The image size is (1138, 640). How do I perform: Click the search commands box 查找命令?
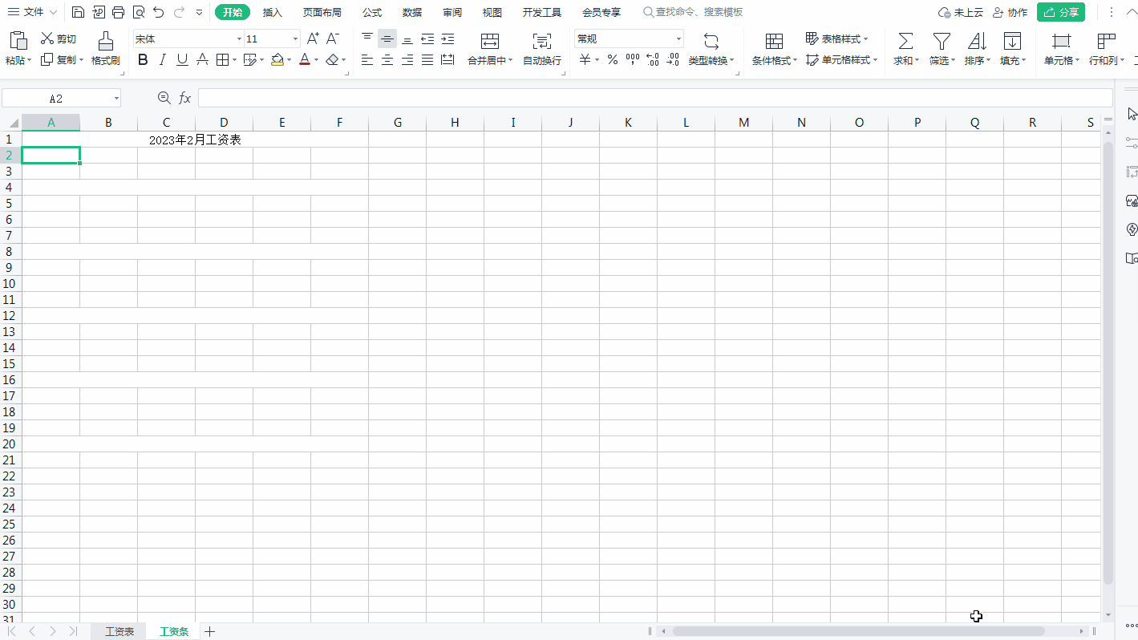click(x=693, y=12)
